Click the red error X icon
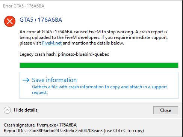183x137 pixels. [x=10, y=21]
